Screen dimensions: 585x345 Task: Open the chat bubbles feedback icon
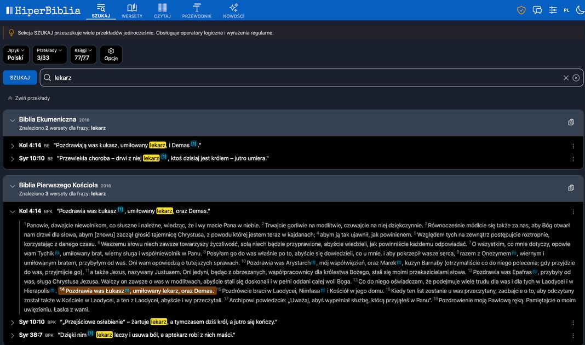coord(537,10)
